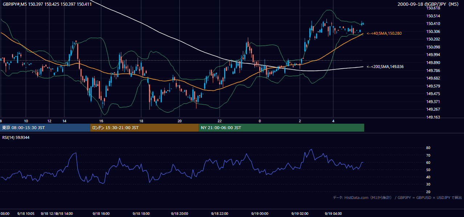Click price axis value 149.163
This screenshot has width=464, height=217.
[433, 117]
